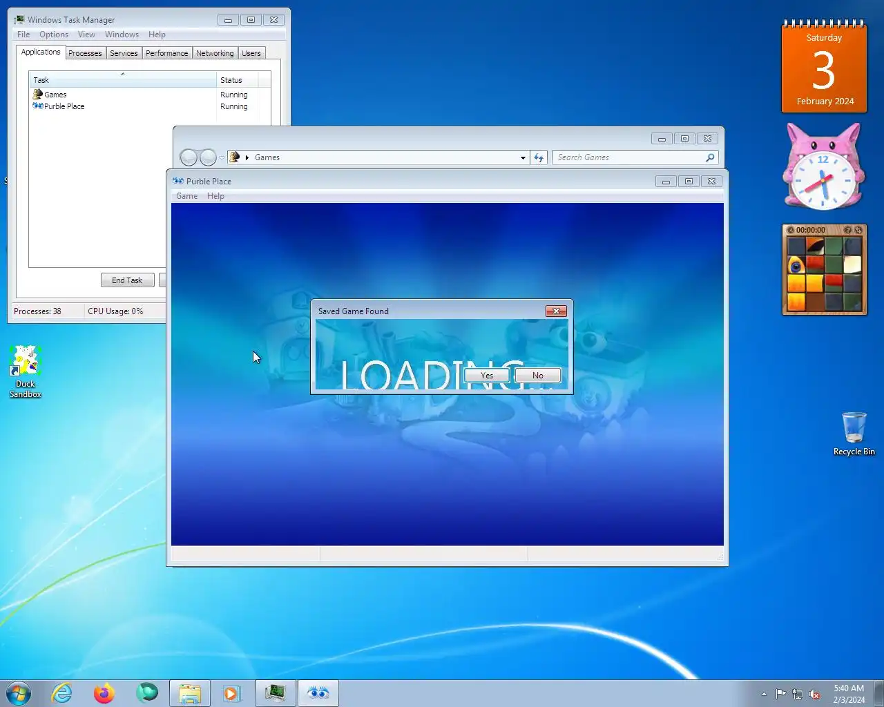Click the Forward arrow in Games window
The width and height of the screenshot is (884, 707).
coord(208,157)
